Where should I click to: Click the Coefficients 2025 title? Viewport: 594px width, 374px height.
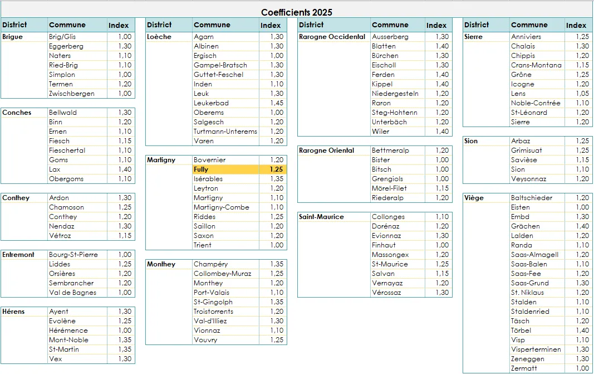[x=296, y=12]
